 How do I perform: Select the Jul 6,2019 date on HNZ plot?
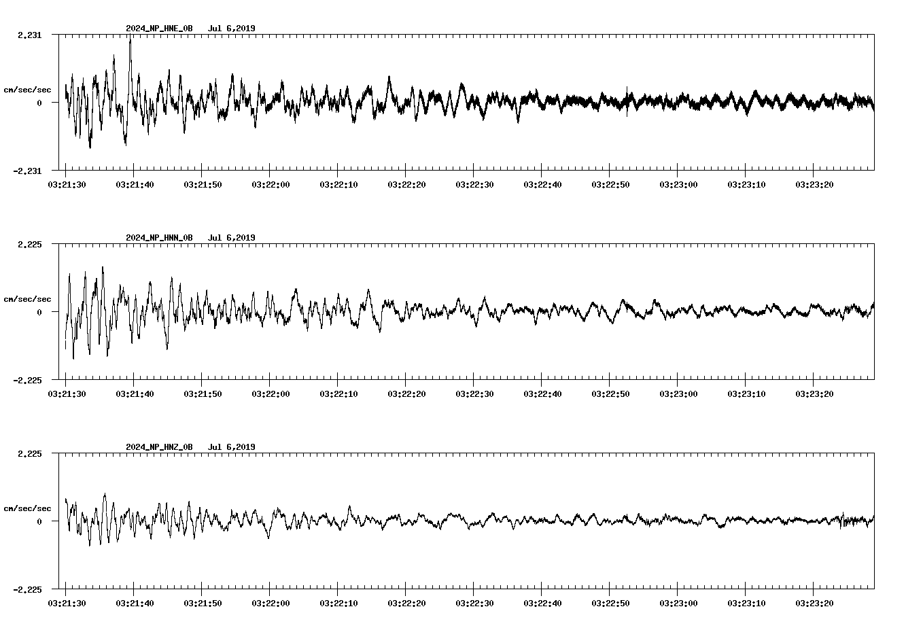pyautogui.click(x=231, y=447)
